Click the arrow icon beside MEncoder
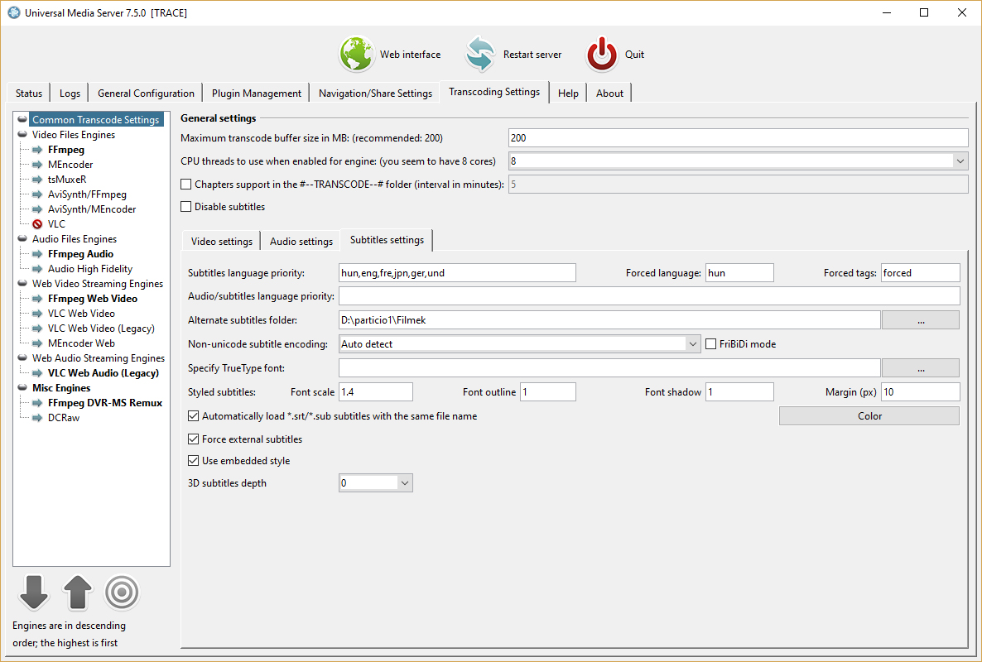 37,165
